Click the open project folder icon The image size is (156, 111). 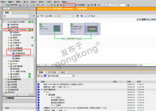click(5, 5)
